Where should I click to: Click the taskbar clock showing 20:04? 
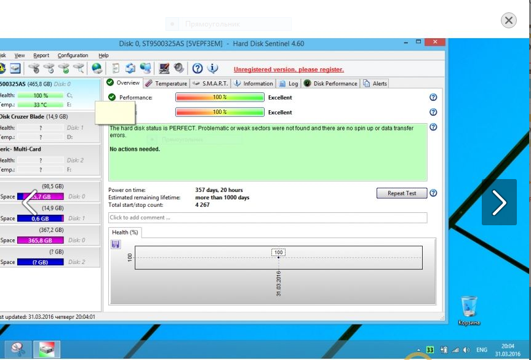pos(507,350)
